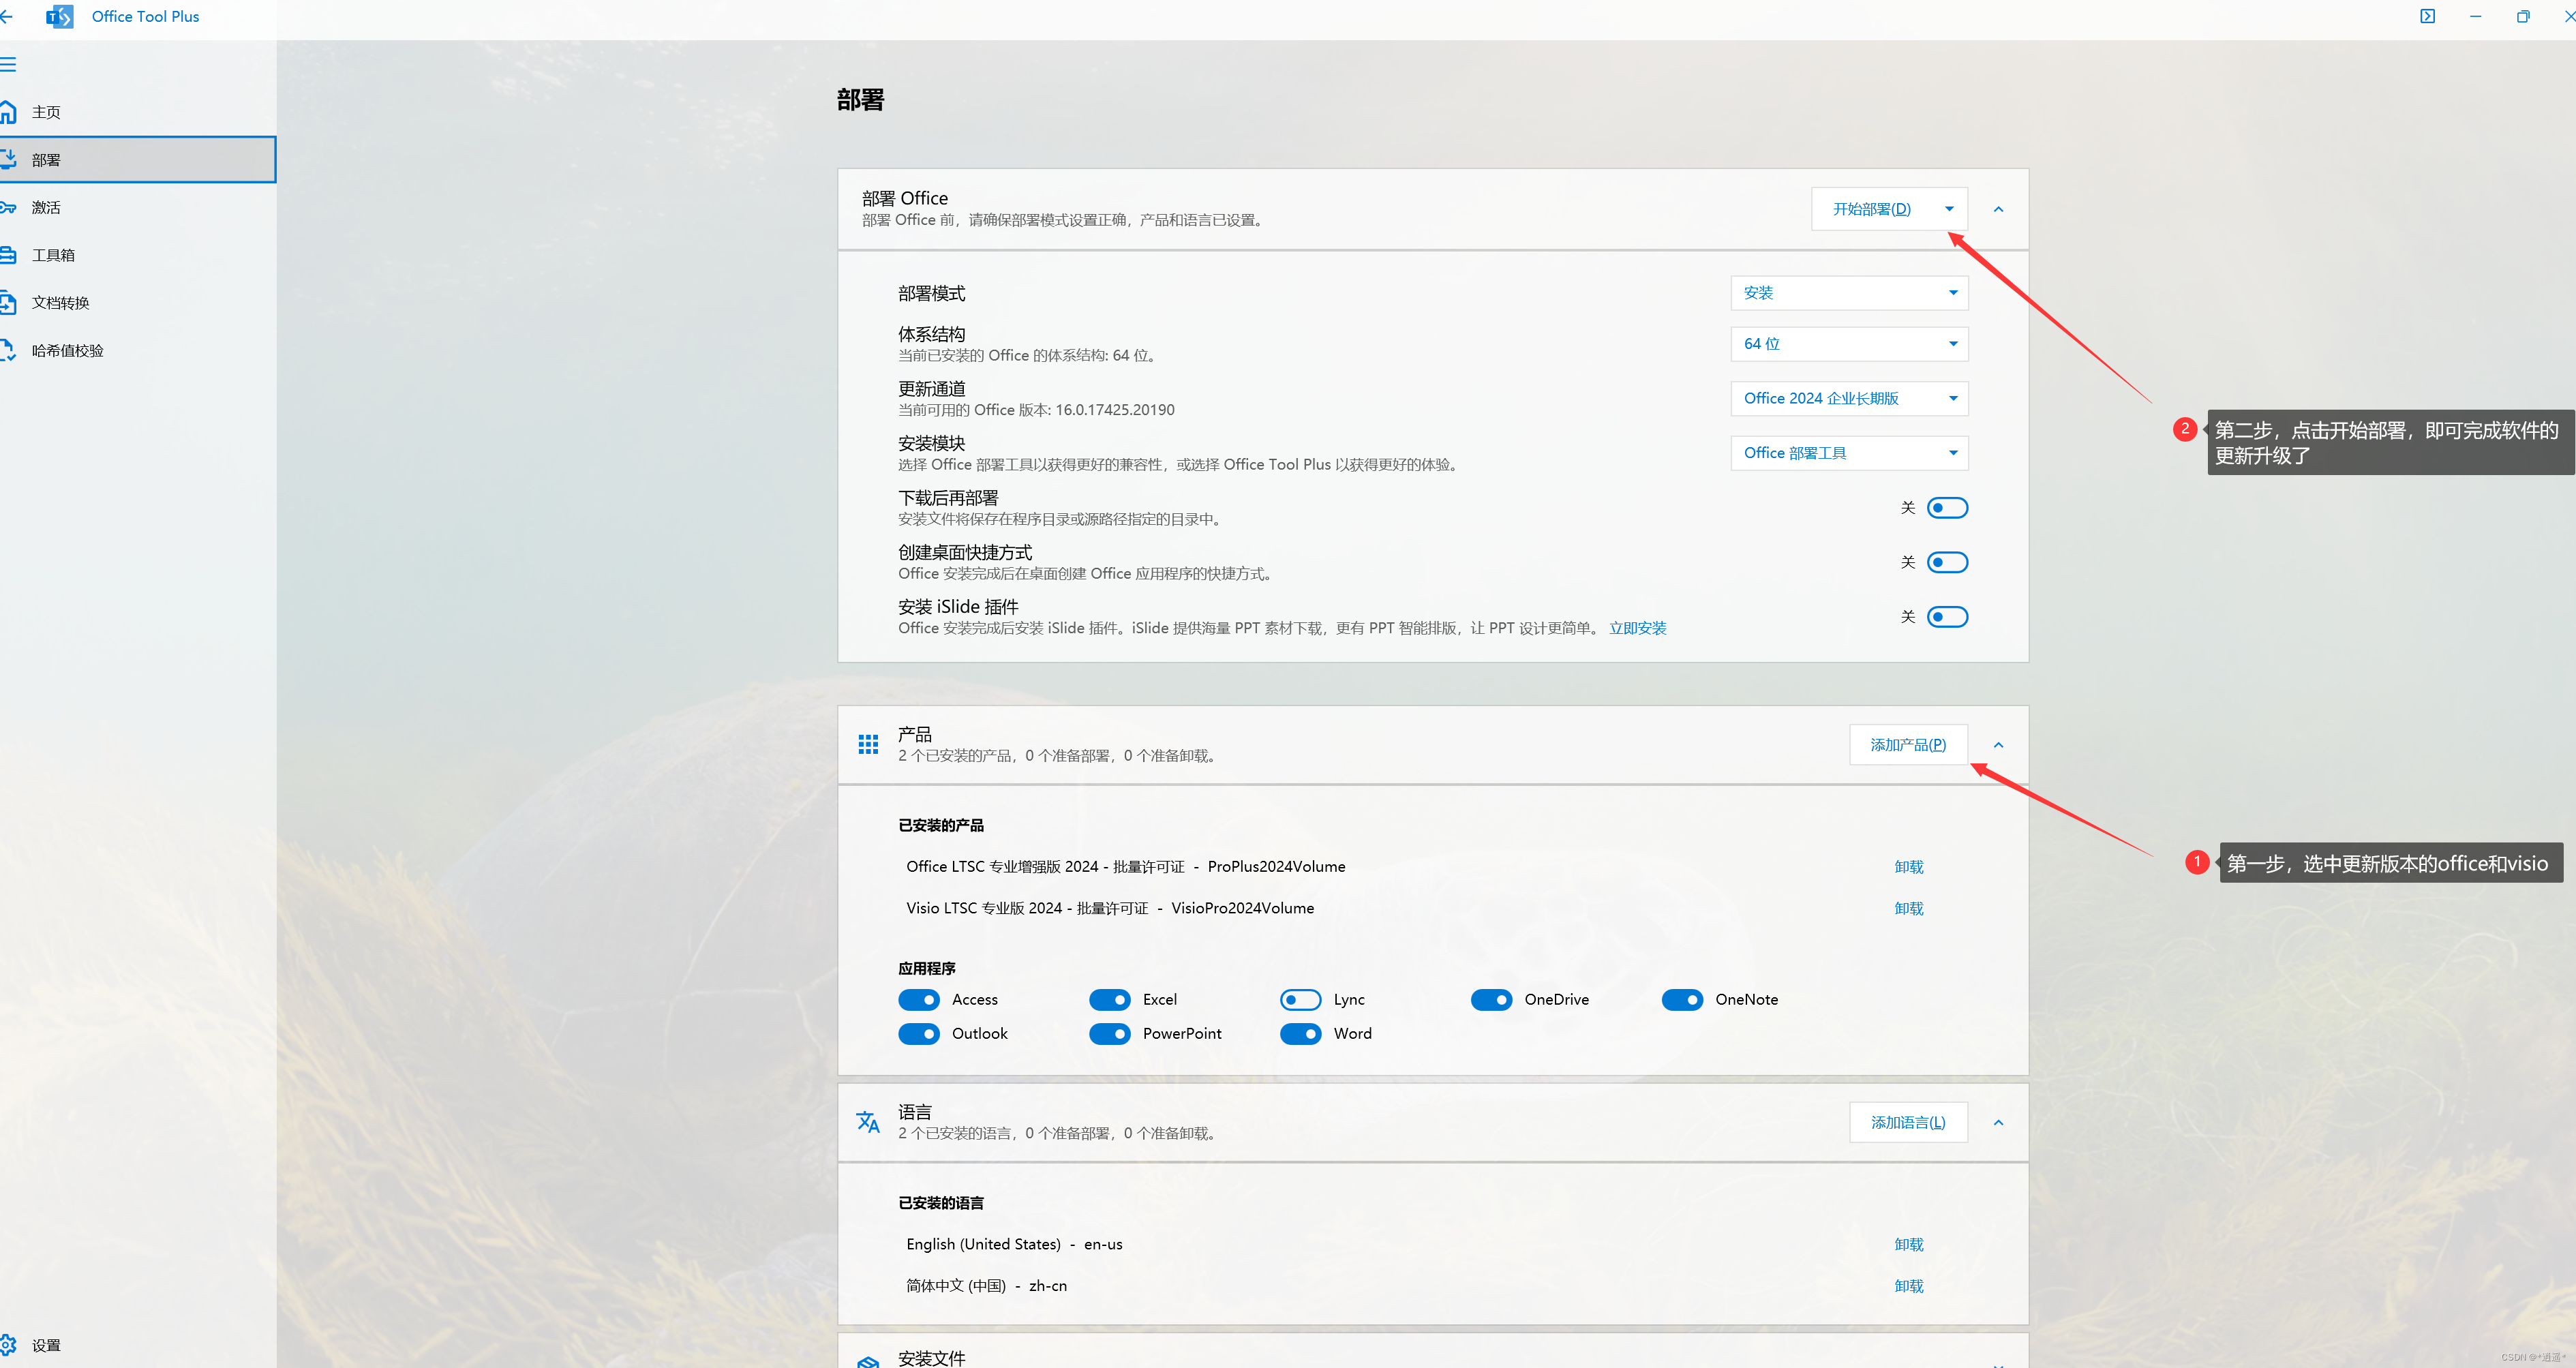Image resolution: width=2576 pixels, height=1368 pixels.
Task: Toggle 安装 iSlide 插件 switch
Action: coord(1947,617)
